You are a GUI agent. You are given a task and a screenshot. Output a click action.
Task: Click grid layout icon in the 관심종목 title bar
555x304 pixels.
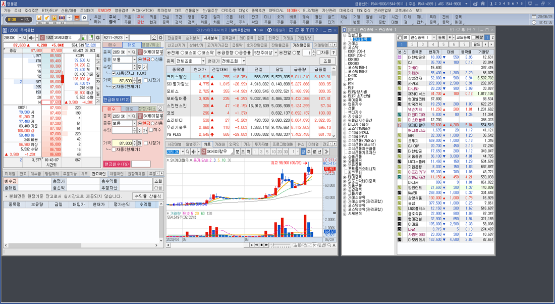[469, 30]
